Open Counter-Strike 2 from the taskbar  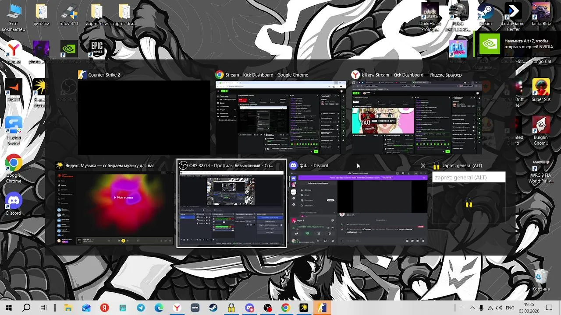[322, 308]
